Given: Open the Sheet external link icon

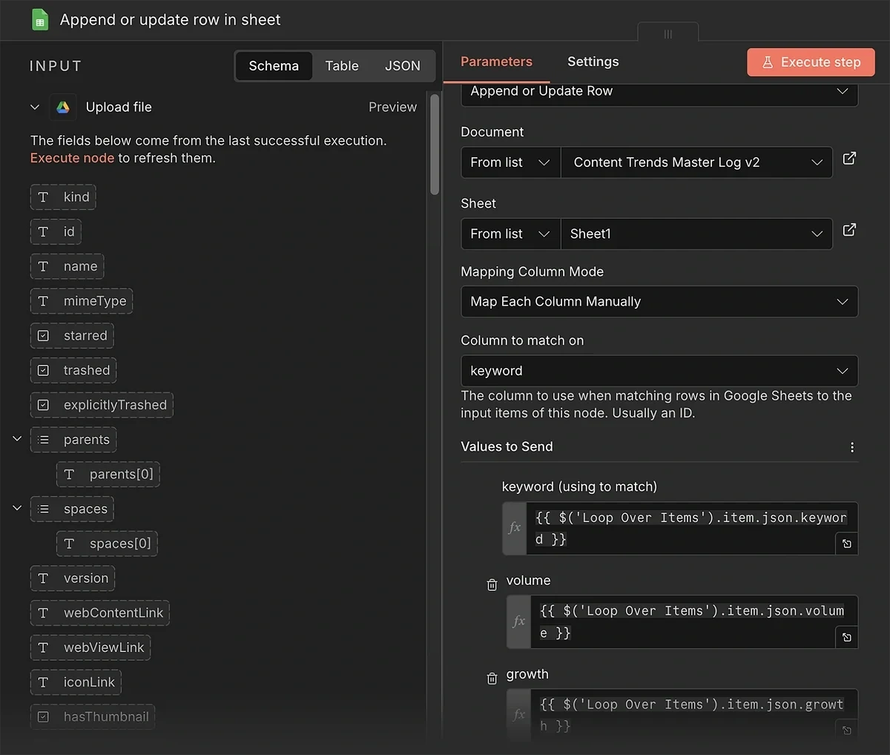Looking at the screenshot, I should click(849, 230).
